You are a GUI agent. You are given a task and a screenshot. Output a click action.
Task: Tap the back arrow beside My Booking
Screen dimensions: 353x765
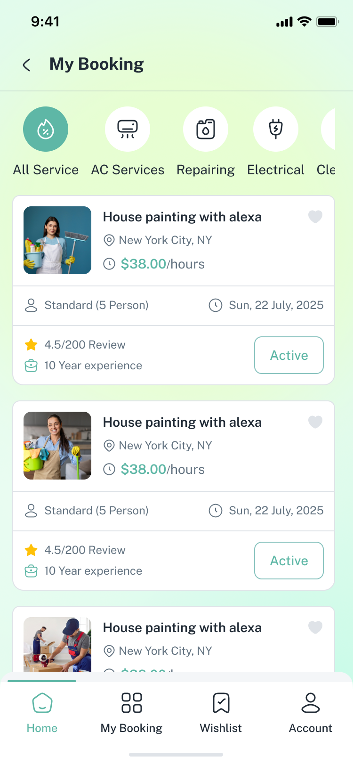27,65
